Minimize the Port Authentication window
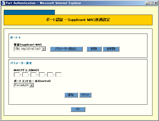159x121 pixels. pyautogui.click(x=147, y=3)
